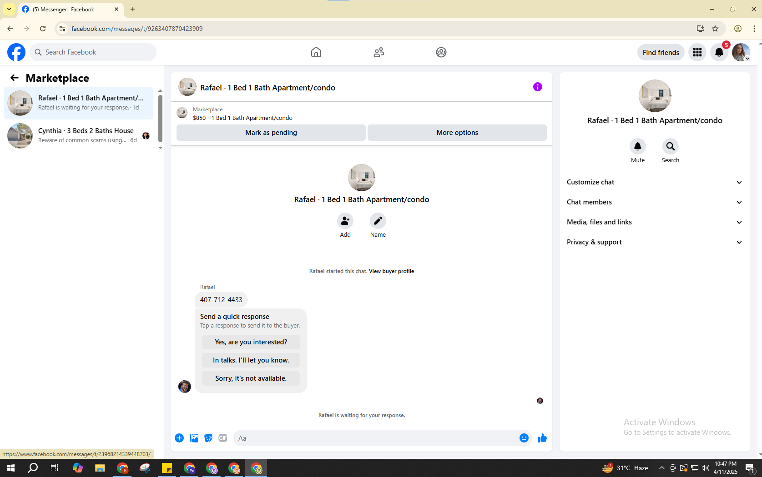This screenshot has width=762, height=477.
Task: Open conversation information purple icon
Action: [538, 87]
